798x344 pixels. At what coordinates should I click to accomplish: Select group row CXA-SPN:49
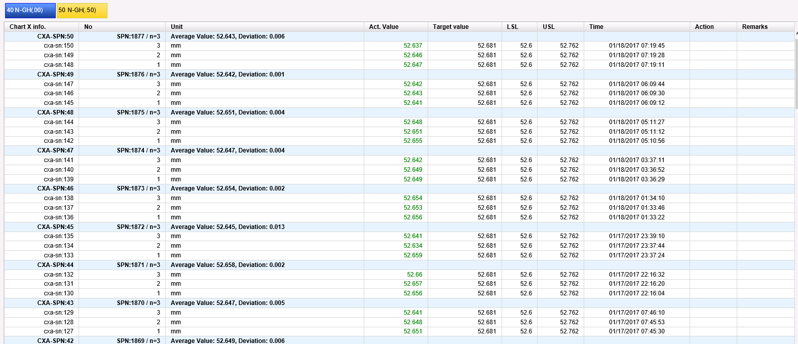point(399,74)
